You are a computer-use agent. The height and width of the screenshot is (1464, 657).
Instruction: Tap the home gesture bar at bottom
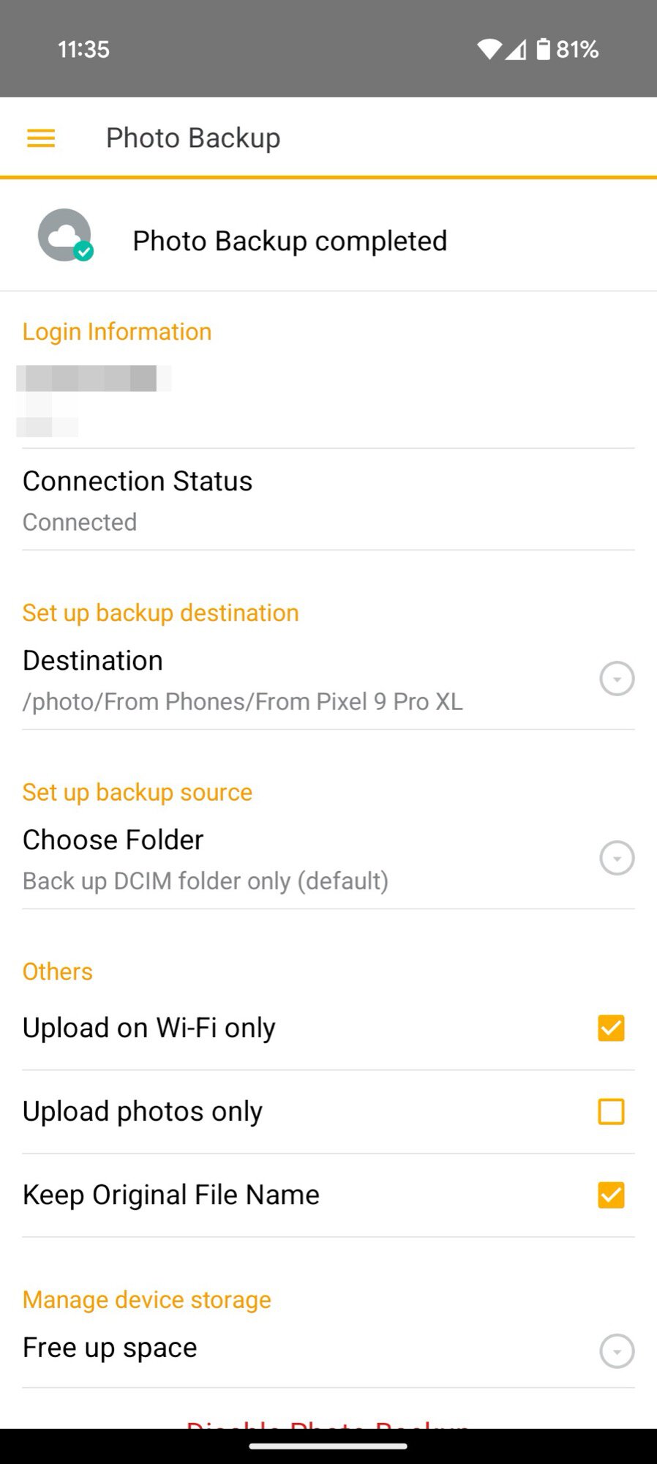[328, 1446]
